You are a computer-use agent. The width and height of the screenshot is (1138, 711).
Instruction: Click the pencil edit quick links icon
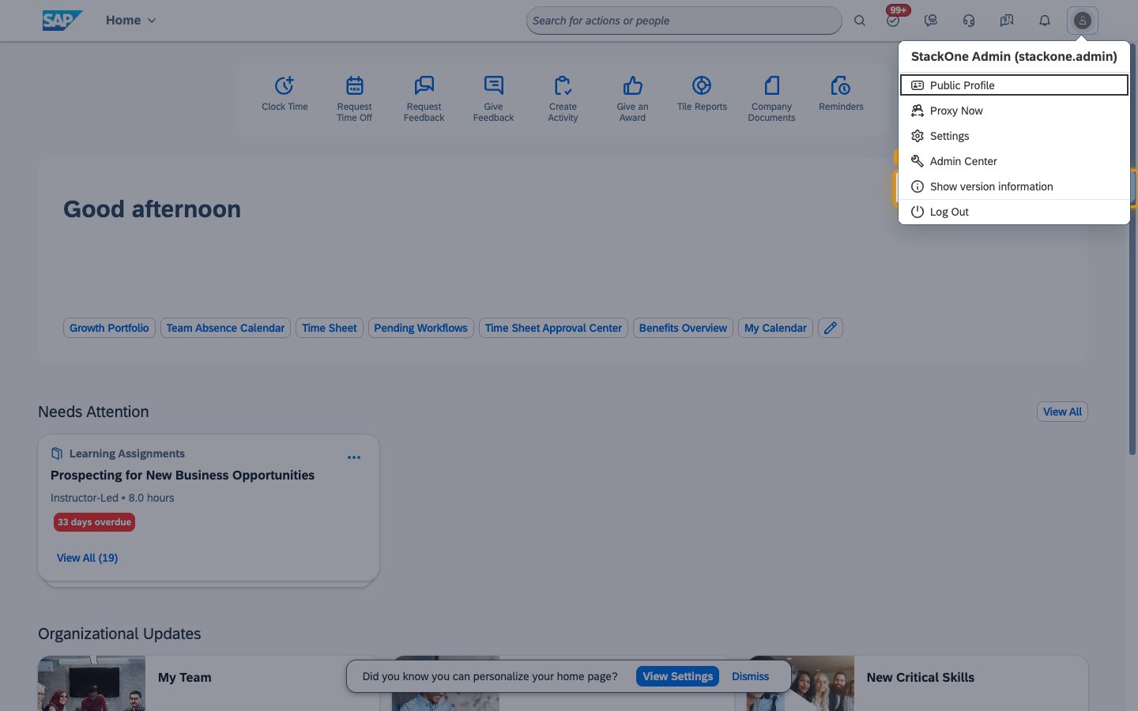(x=831, y=328)
